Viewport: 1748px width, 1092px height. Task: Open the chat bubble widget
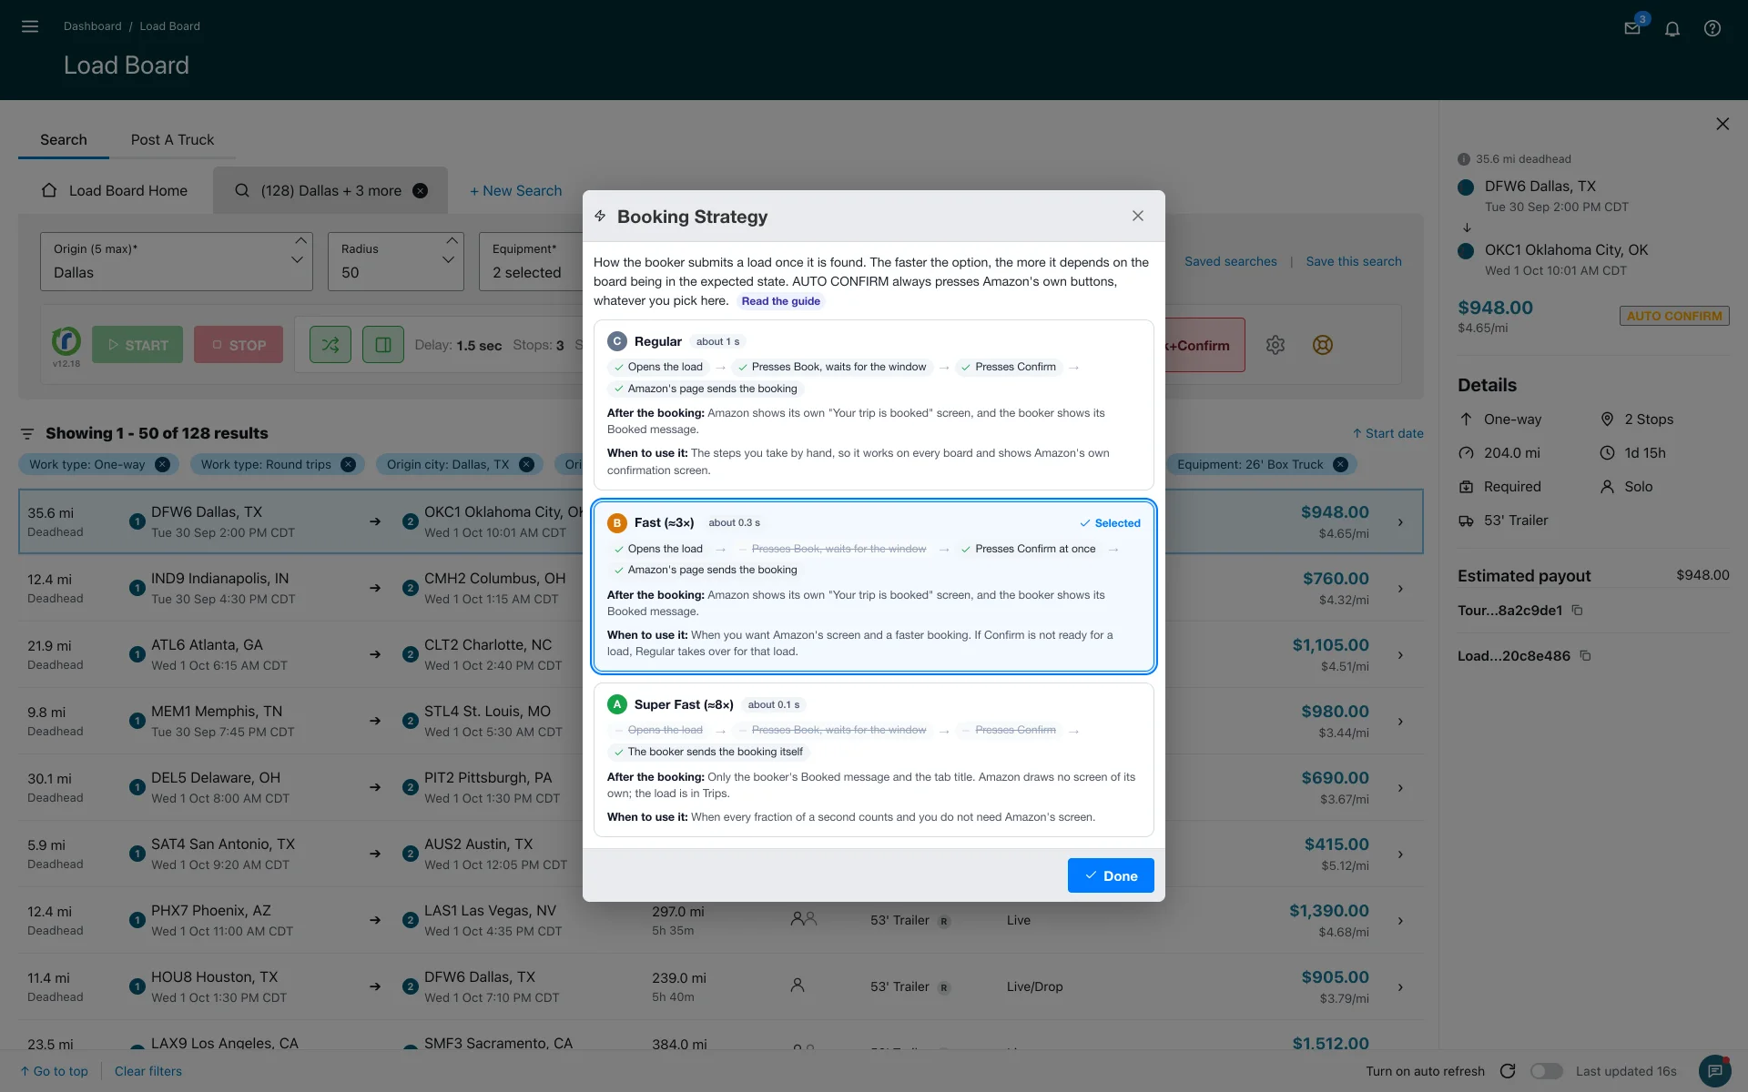click(1715, 1071)
